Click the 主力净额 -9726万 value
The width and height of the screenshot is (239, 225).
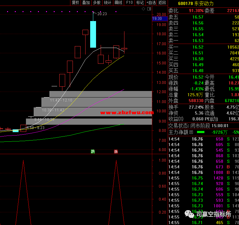coord(220,132)
